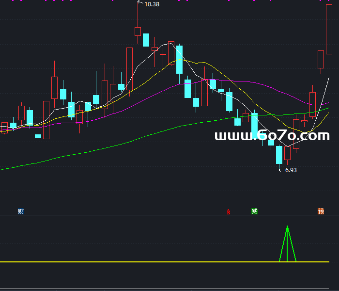Select the tall red candlestick at right edge
The image size is (339, 291).
tap(329, 29)
